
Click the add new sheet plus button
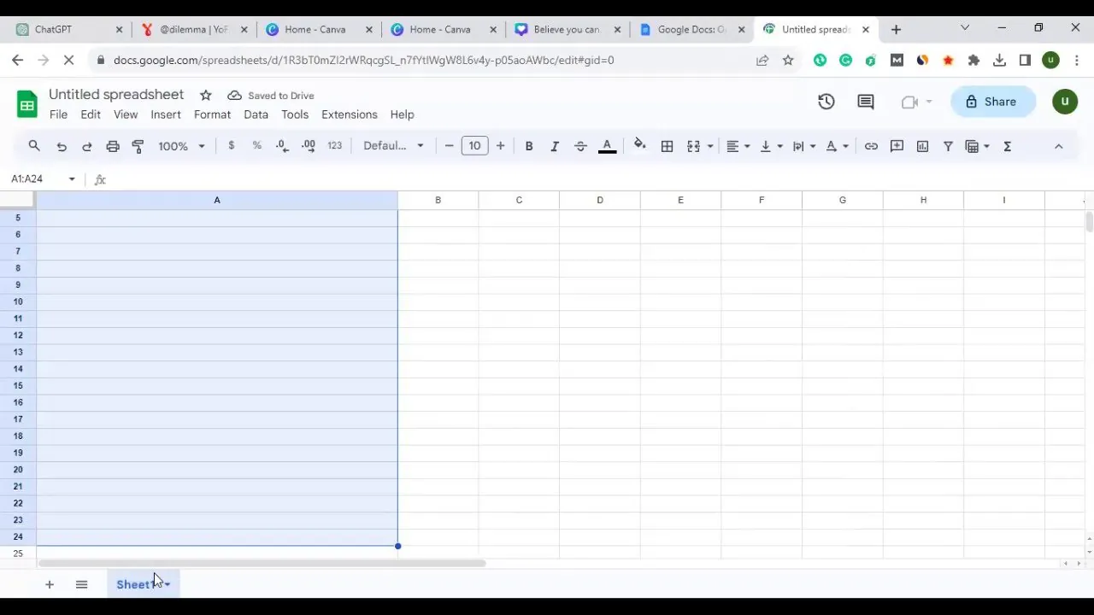click(x=50, y=584)
